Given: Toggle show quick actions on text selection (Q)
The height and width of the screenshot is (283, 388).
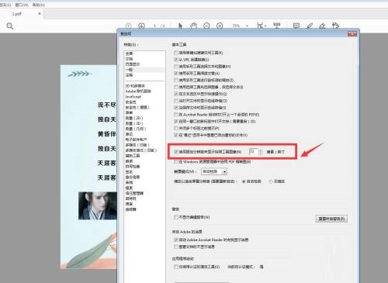Looking at the screenshot, I should (x=176, y=94).
